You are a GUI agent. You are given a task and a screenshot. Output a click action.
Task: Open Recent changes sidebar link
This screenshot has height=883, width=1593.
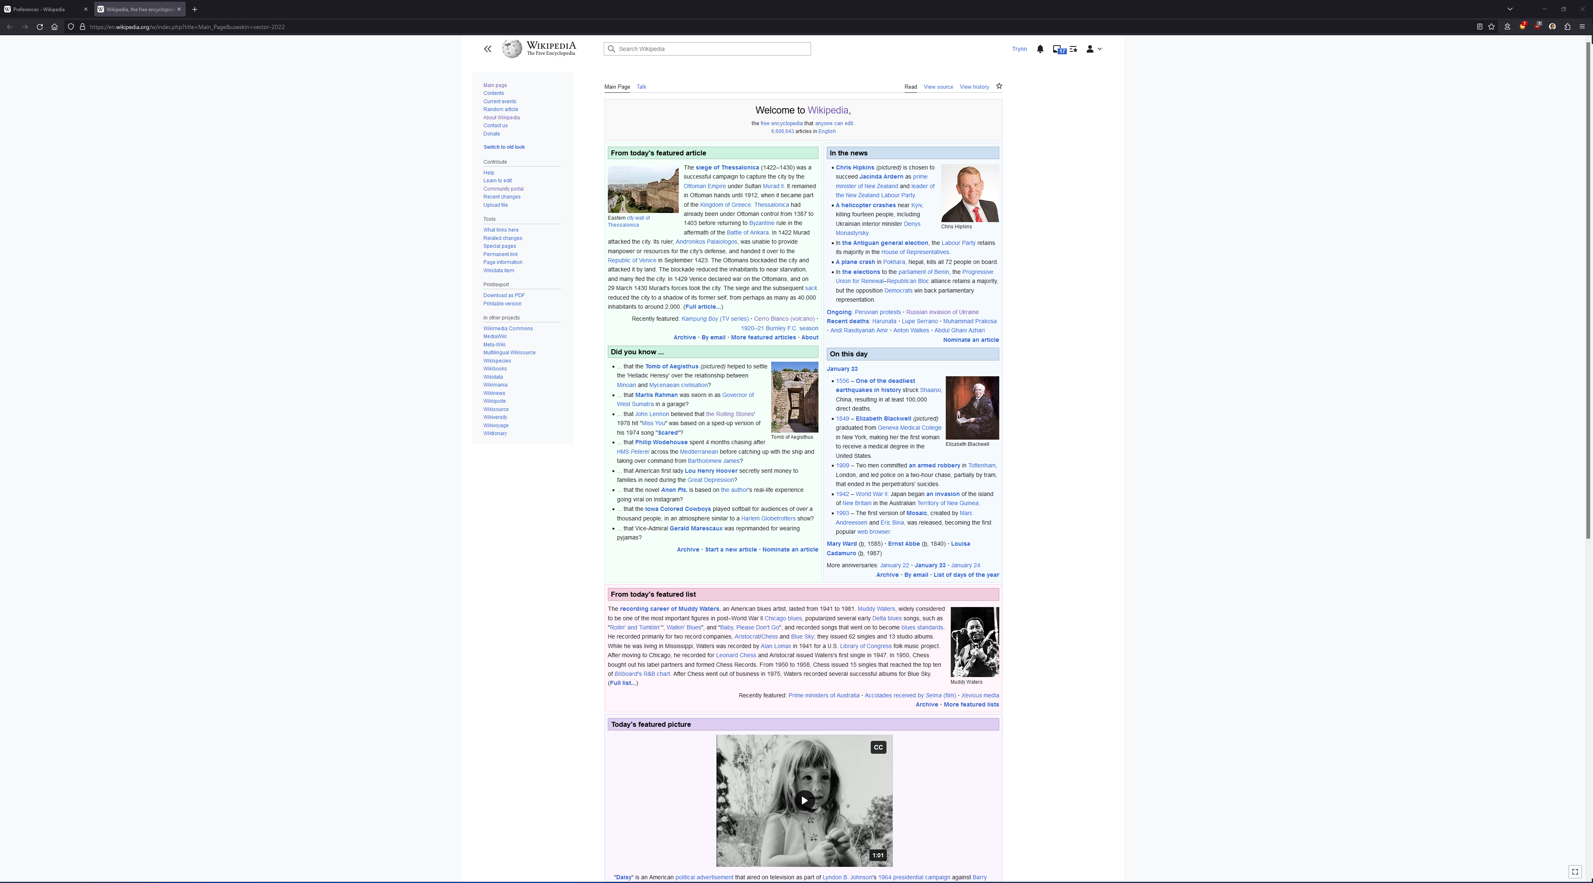coord(502,197)
